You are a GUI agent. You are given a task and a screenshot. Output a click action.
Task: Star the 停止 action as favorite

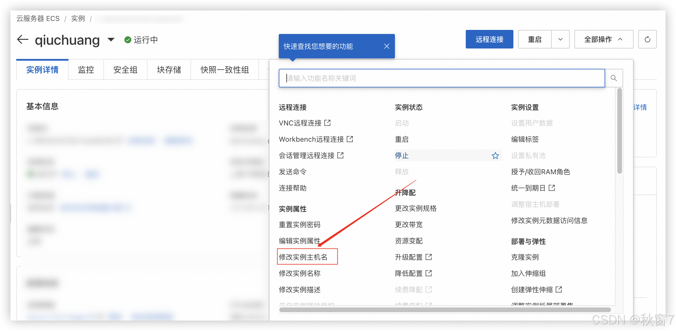tap(495, 156)
